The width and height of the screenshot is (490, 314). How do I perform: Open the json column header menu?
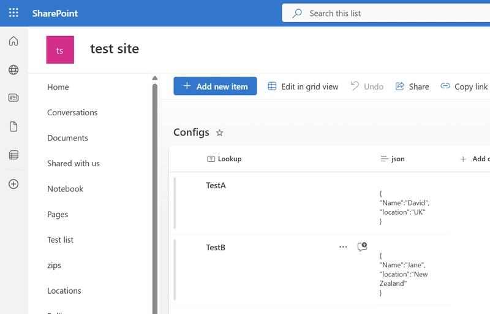393,159
